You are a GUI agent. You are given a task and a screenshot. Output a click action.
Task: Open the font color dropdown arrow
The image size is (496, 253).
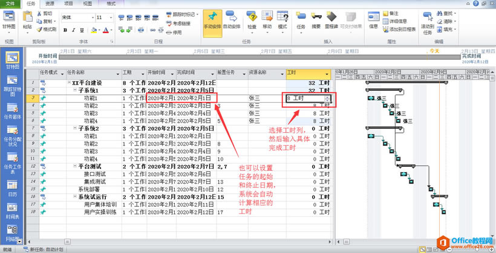(111, 30)
